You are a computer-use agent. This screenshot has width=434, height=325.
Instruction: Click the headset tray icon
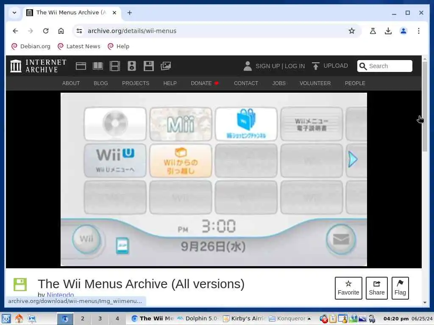[372, 319]
